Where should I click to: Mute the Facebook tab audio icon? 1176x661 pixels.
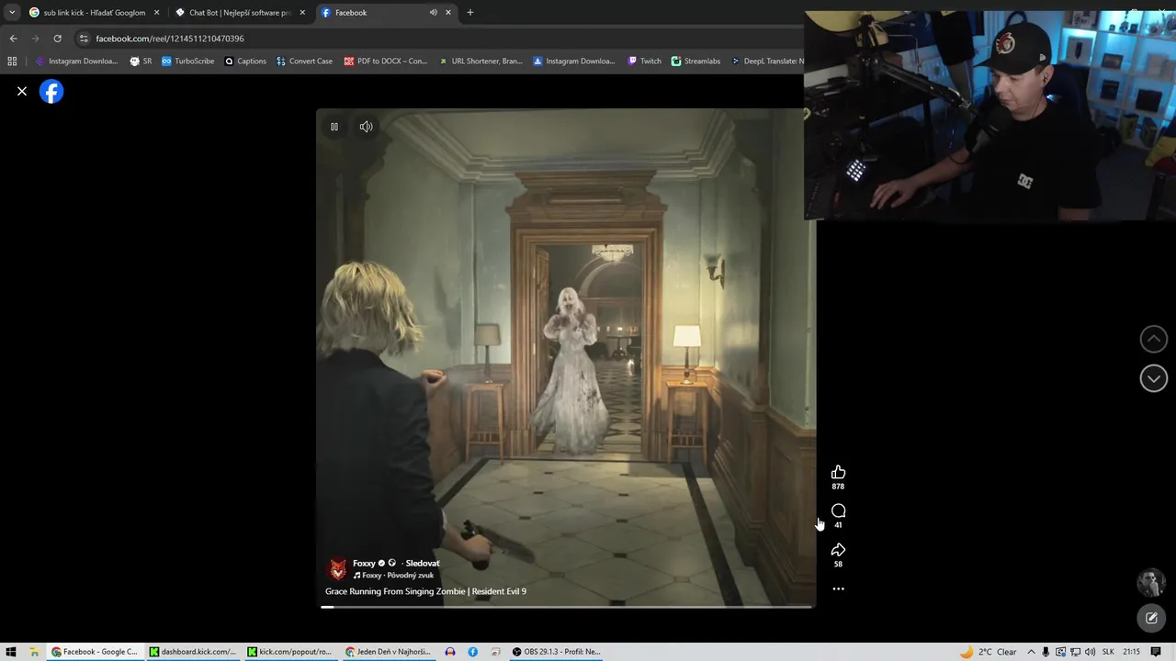433,13
